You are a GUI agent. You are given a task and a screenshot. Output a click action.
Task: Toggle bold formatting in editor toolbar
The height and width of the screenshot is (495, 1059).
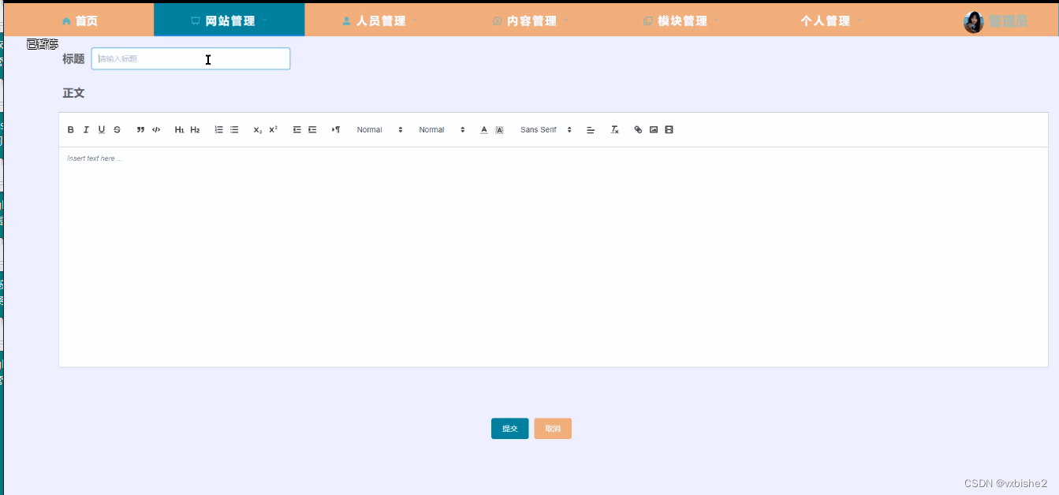tap(71, 130)
